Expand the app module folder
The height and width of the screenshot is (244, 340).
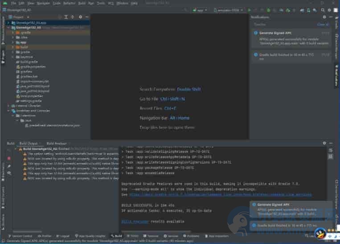[13, 42]
